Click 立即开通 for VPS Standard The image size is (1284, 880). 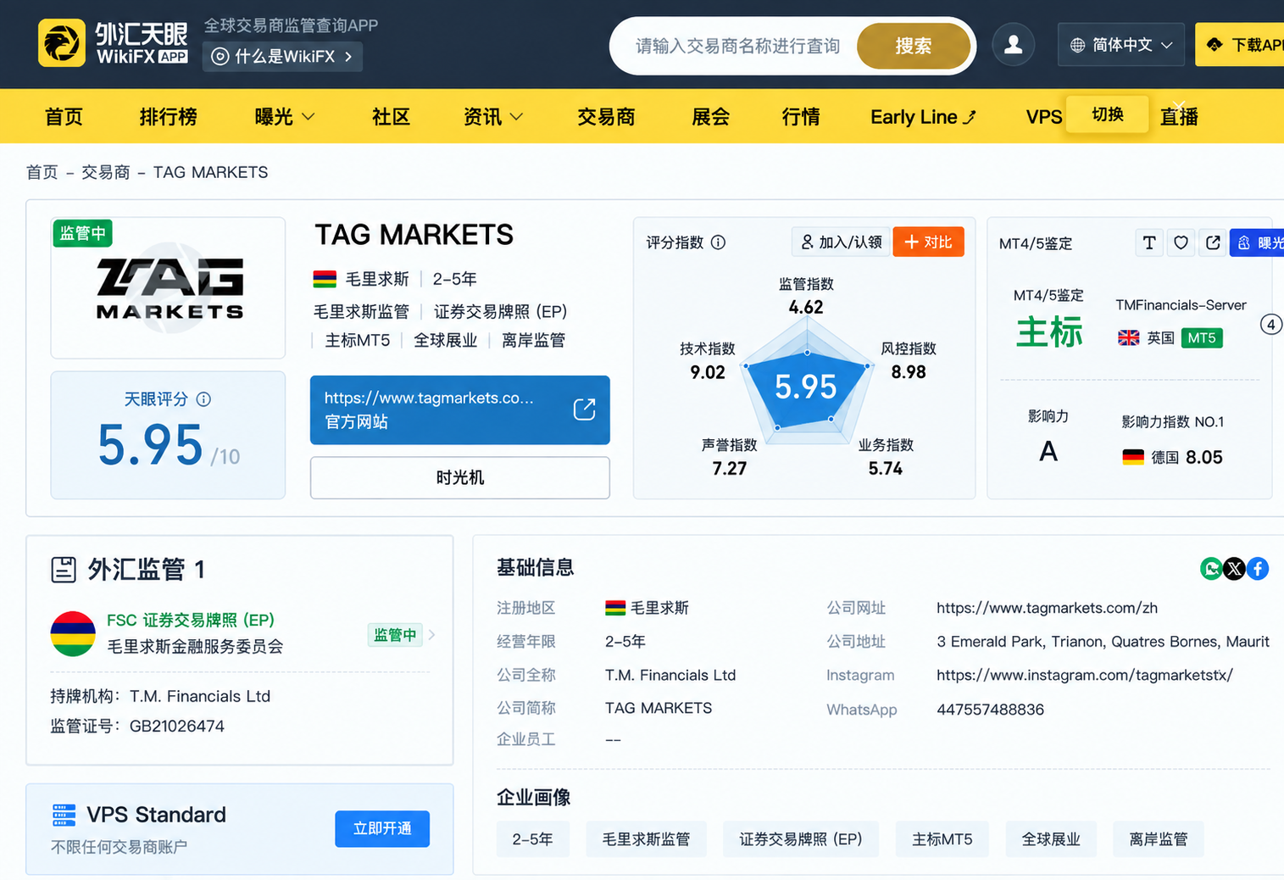pos(382,828)
